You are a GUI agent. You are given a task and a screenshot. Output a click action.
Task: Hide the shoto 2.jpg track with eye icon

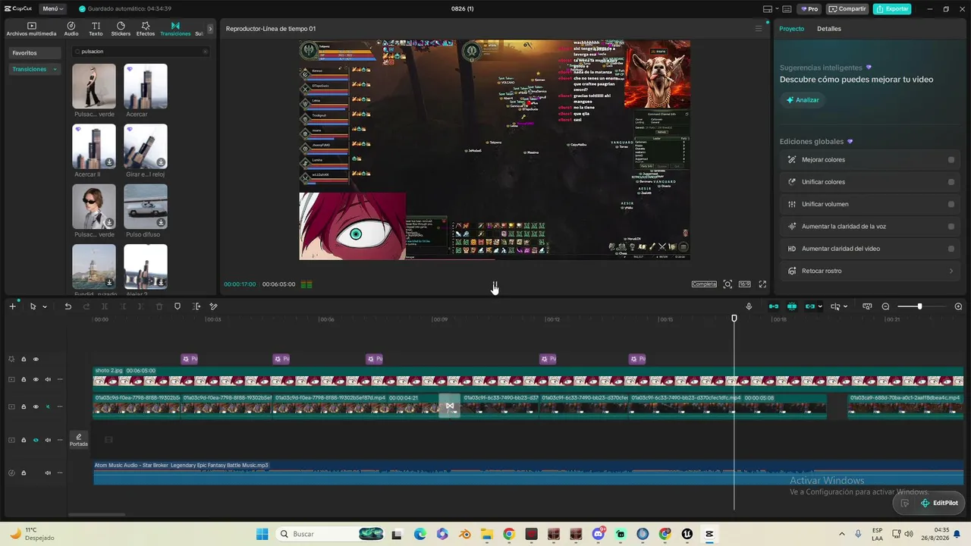pos(36,379)
